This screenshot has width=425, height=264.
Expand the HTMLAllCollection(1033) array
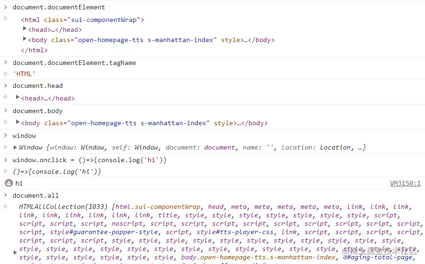coord(15,253)
